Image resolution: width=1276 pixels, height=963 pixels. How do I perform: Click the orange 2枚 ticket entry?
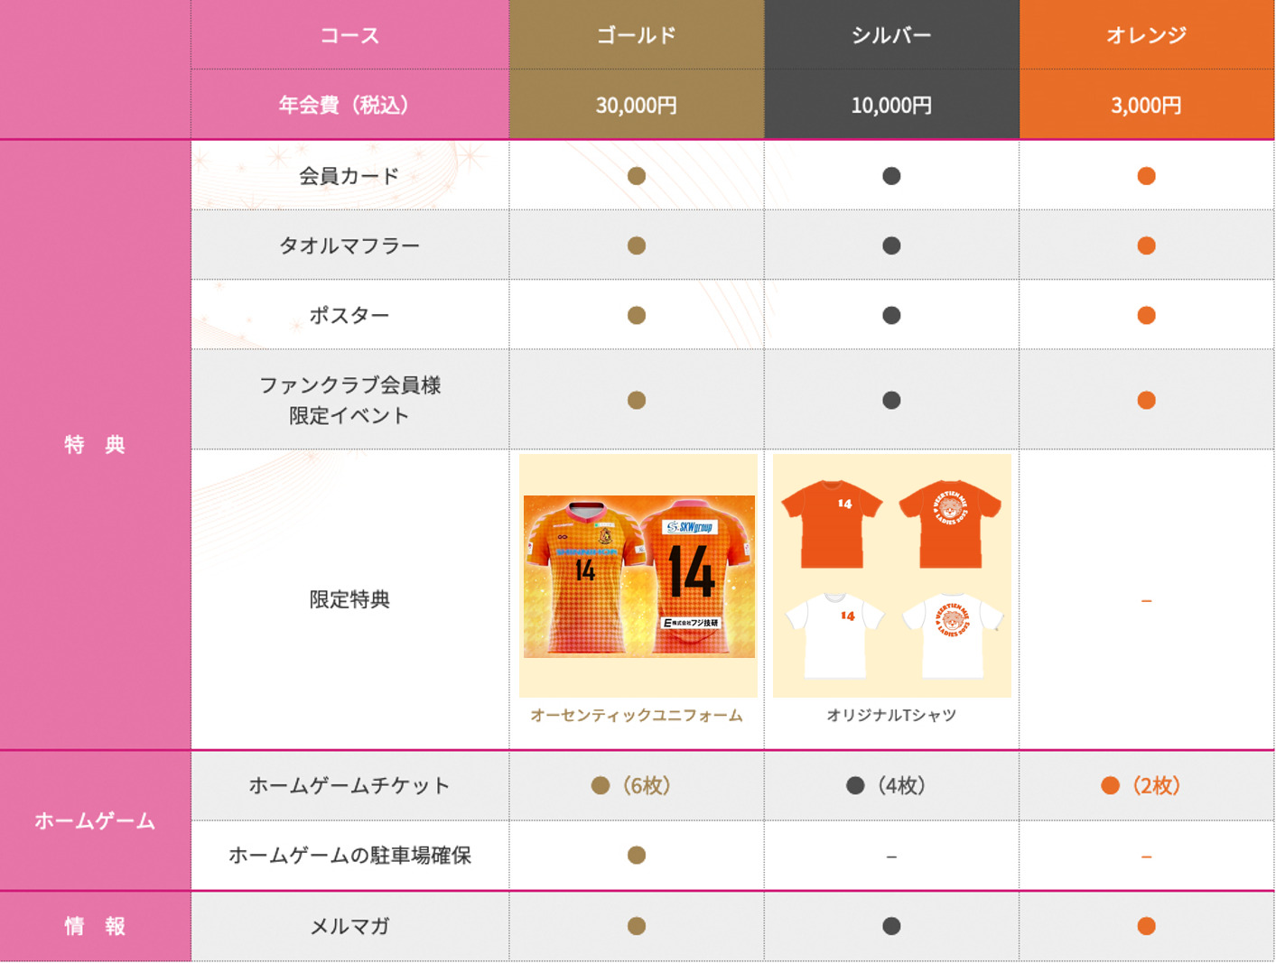pyautogui.click(x=1141, y=785)
